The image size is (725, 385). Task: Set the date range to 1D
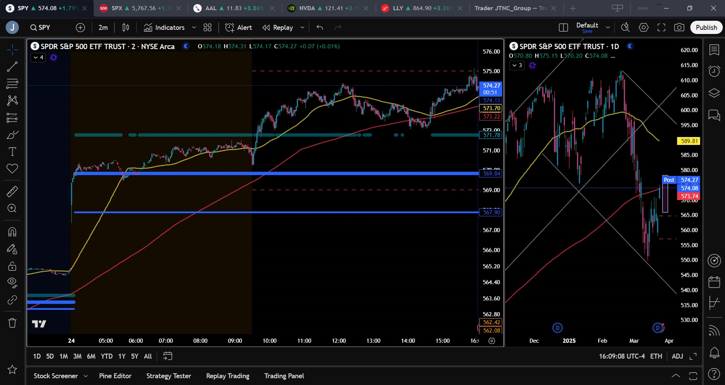pos(37,356)
